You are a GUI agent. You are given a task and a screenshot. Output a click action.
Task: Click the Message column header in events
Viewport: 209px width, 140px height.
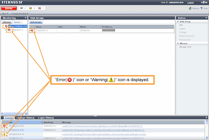click(x=133, y=122)
